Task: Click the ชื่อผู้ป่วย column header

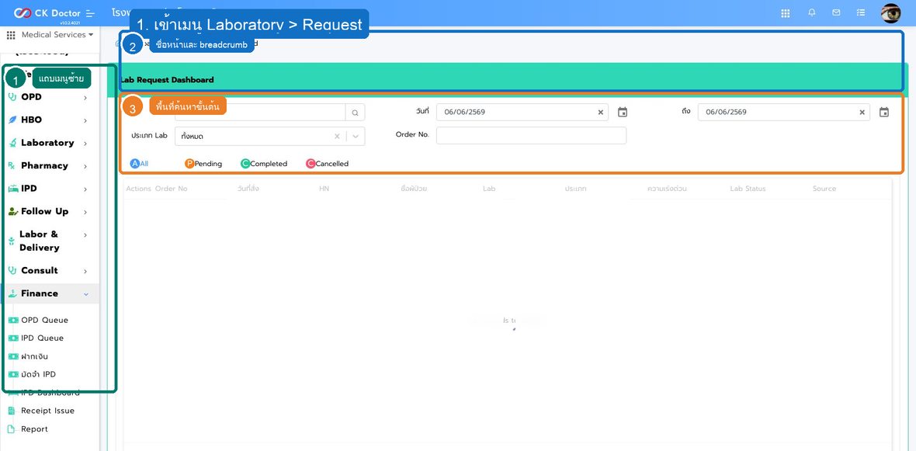Action: (414, 189)
